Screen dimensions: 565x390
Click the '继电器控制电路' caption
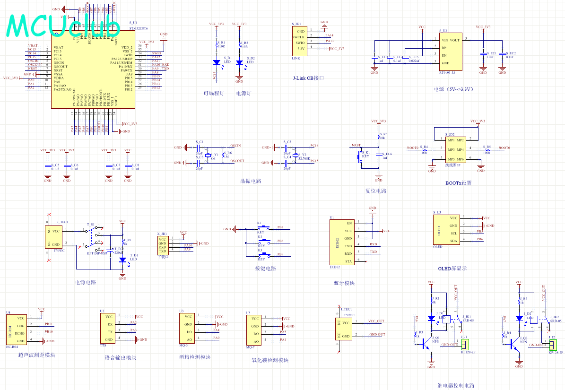tap(456, 385)
